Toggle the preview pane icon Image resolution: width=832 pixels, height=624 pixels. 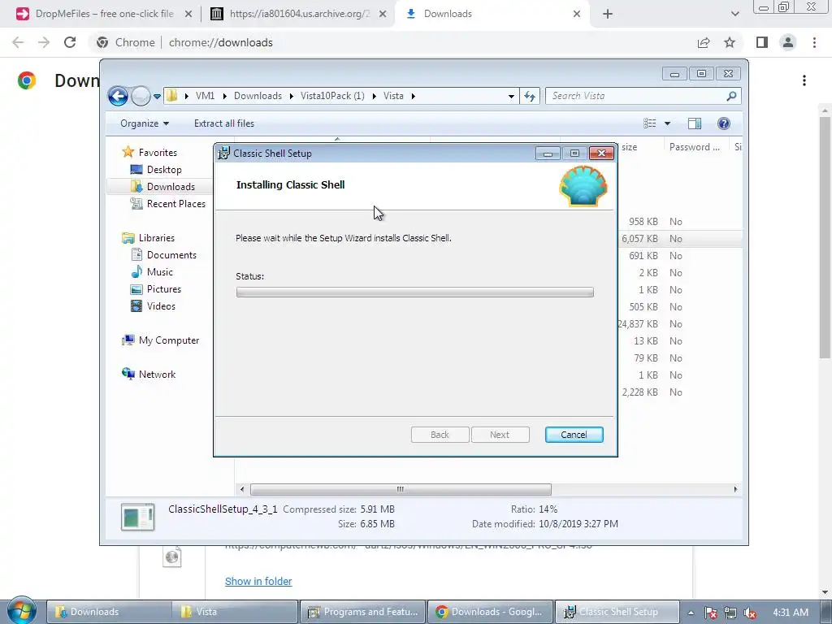(695, 123)
